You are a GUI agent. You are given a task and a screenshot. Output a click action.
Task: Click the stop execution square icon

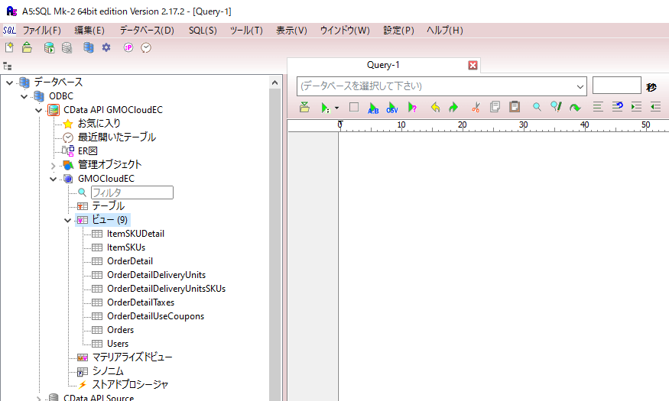click(354, 107)
